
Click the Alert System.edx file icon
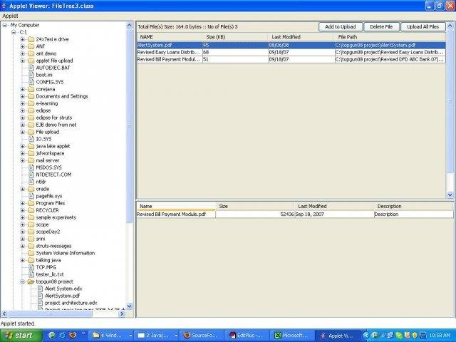(x=41, y=289)
